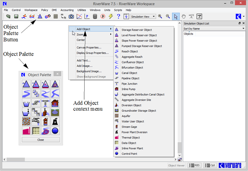Click the zoom in magnifier icon
The image size is (248, 171).
[x=160, y=16]
